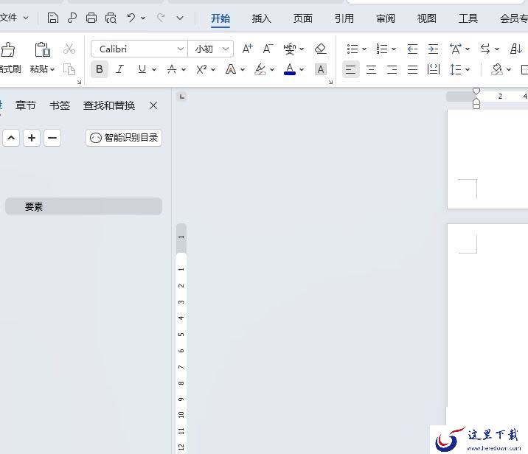This screenshot has height=454, width=528.
Task: Open the 审阅 ribbon tab
Action: (386, 18)
